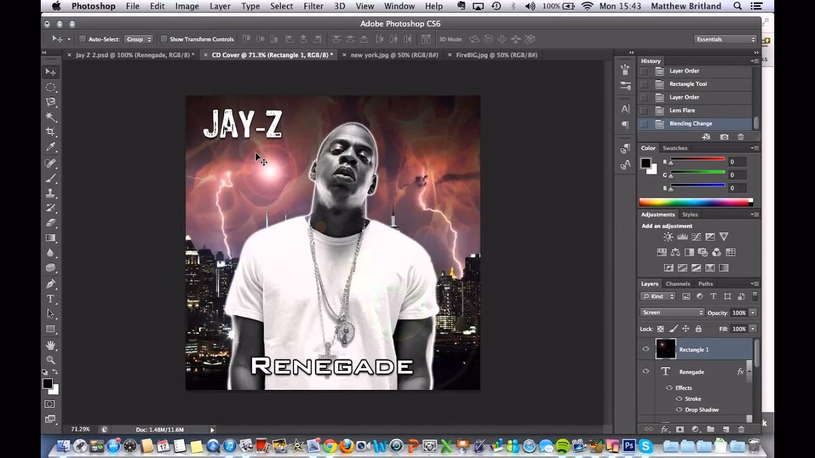Viewport: 815px width, 458px height.
Task: Open the Essentials workspace dropdown
Action: click(x=725, y=39)
